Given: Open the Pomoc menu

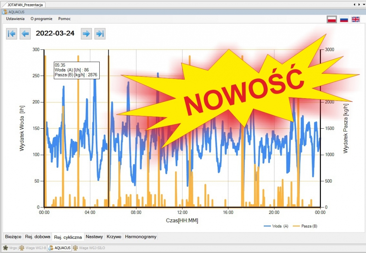Looking at the screenshot, I should [x=64, y=19].
